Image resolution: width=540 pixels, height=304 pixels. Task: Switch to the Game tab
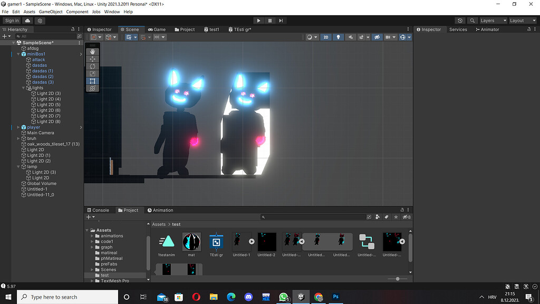[157, 29]
